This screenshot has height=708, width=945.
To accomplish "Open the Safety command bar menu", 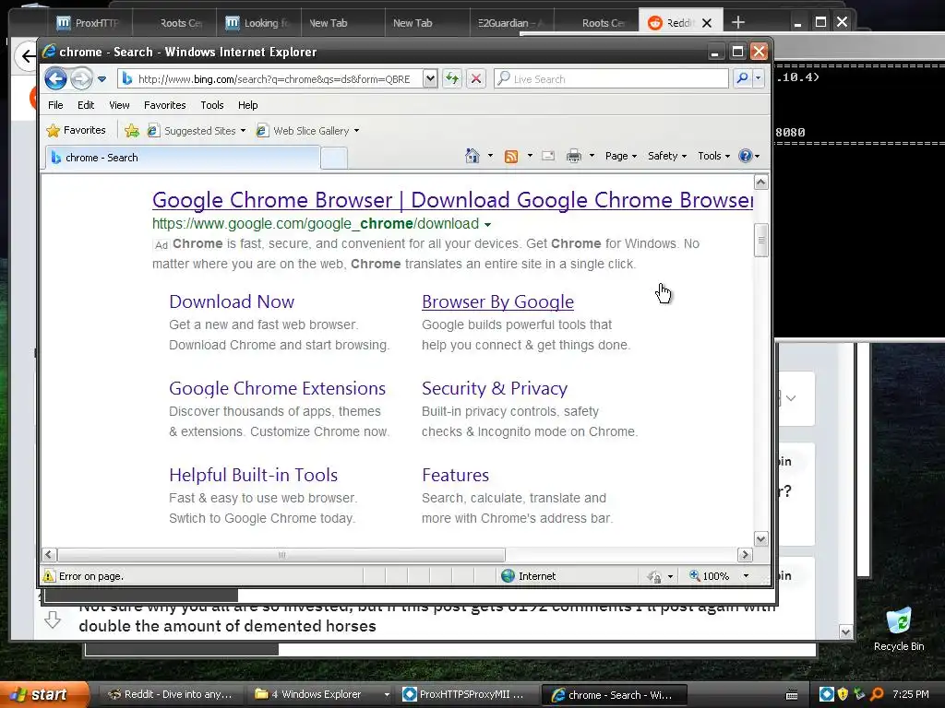I will (667, 156).
